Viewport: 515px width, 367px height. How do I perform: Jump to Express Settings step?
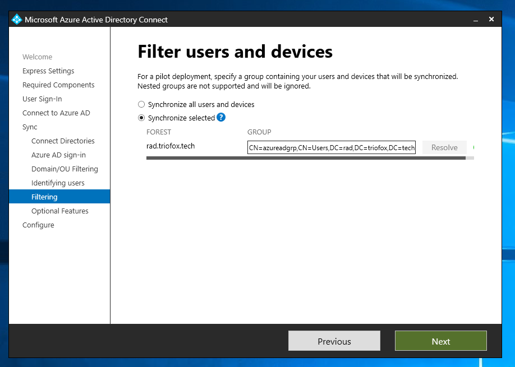point(48,71)
